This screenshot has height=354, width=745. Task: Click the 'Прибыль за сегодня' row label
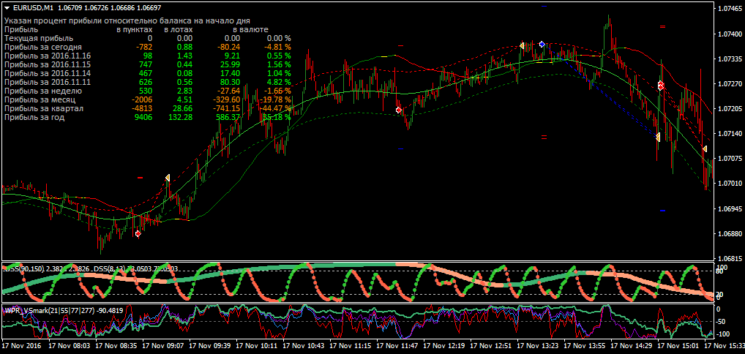point(42,47)
